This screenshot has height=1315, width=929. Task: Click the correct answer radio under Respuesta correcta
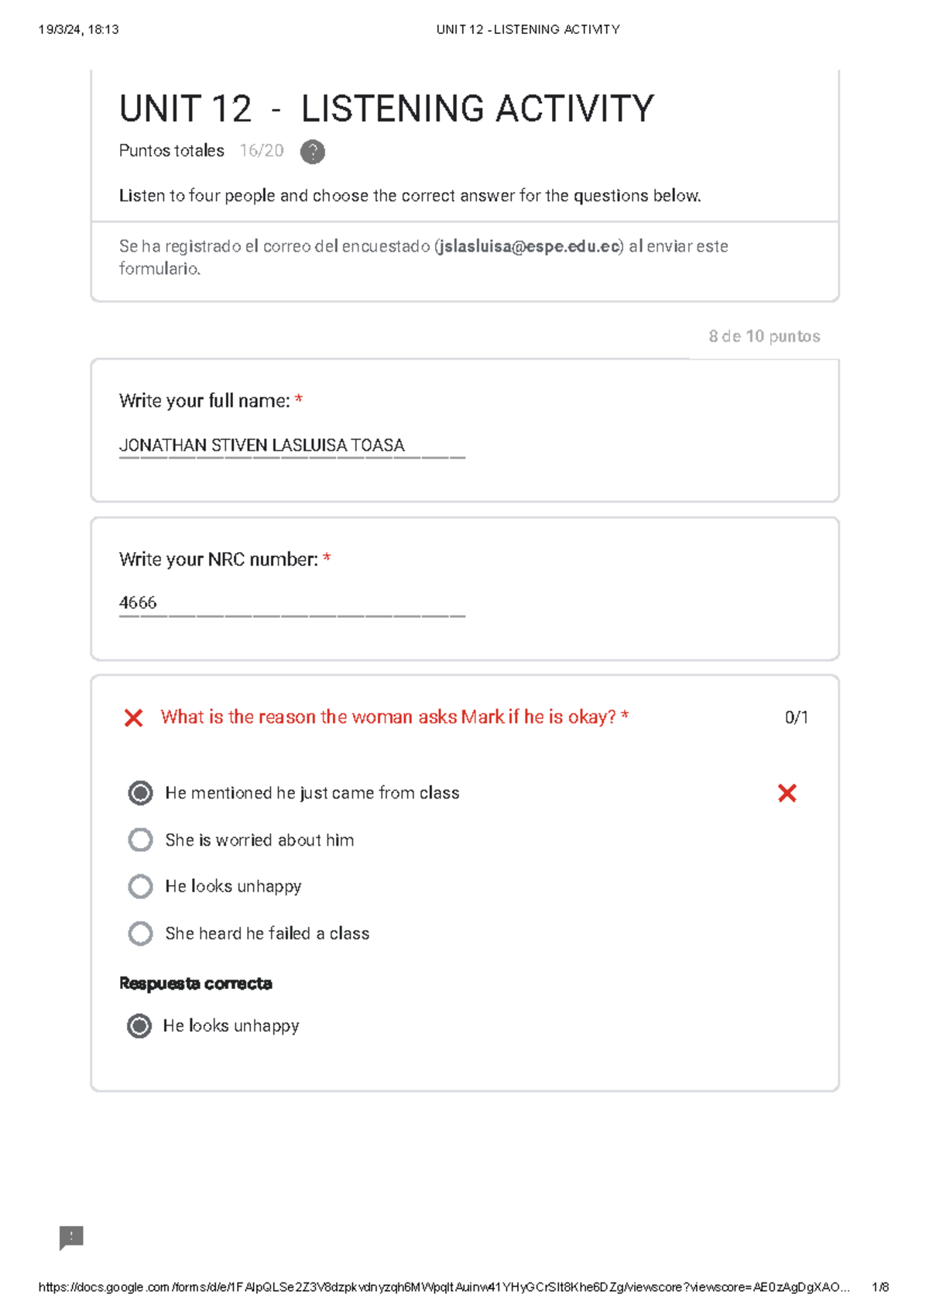tap(139, 1026)
